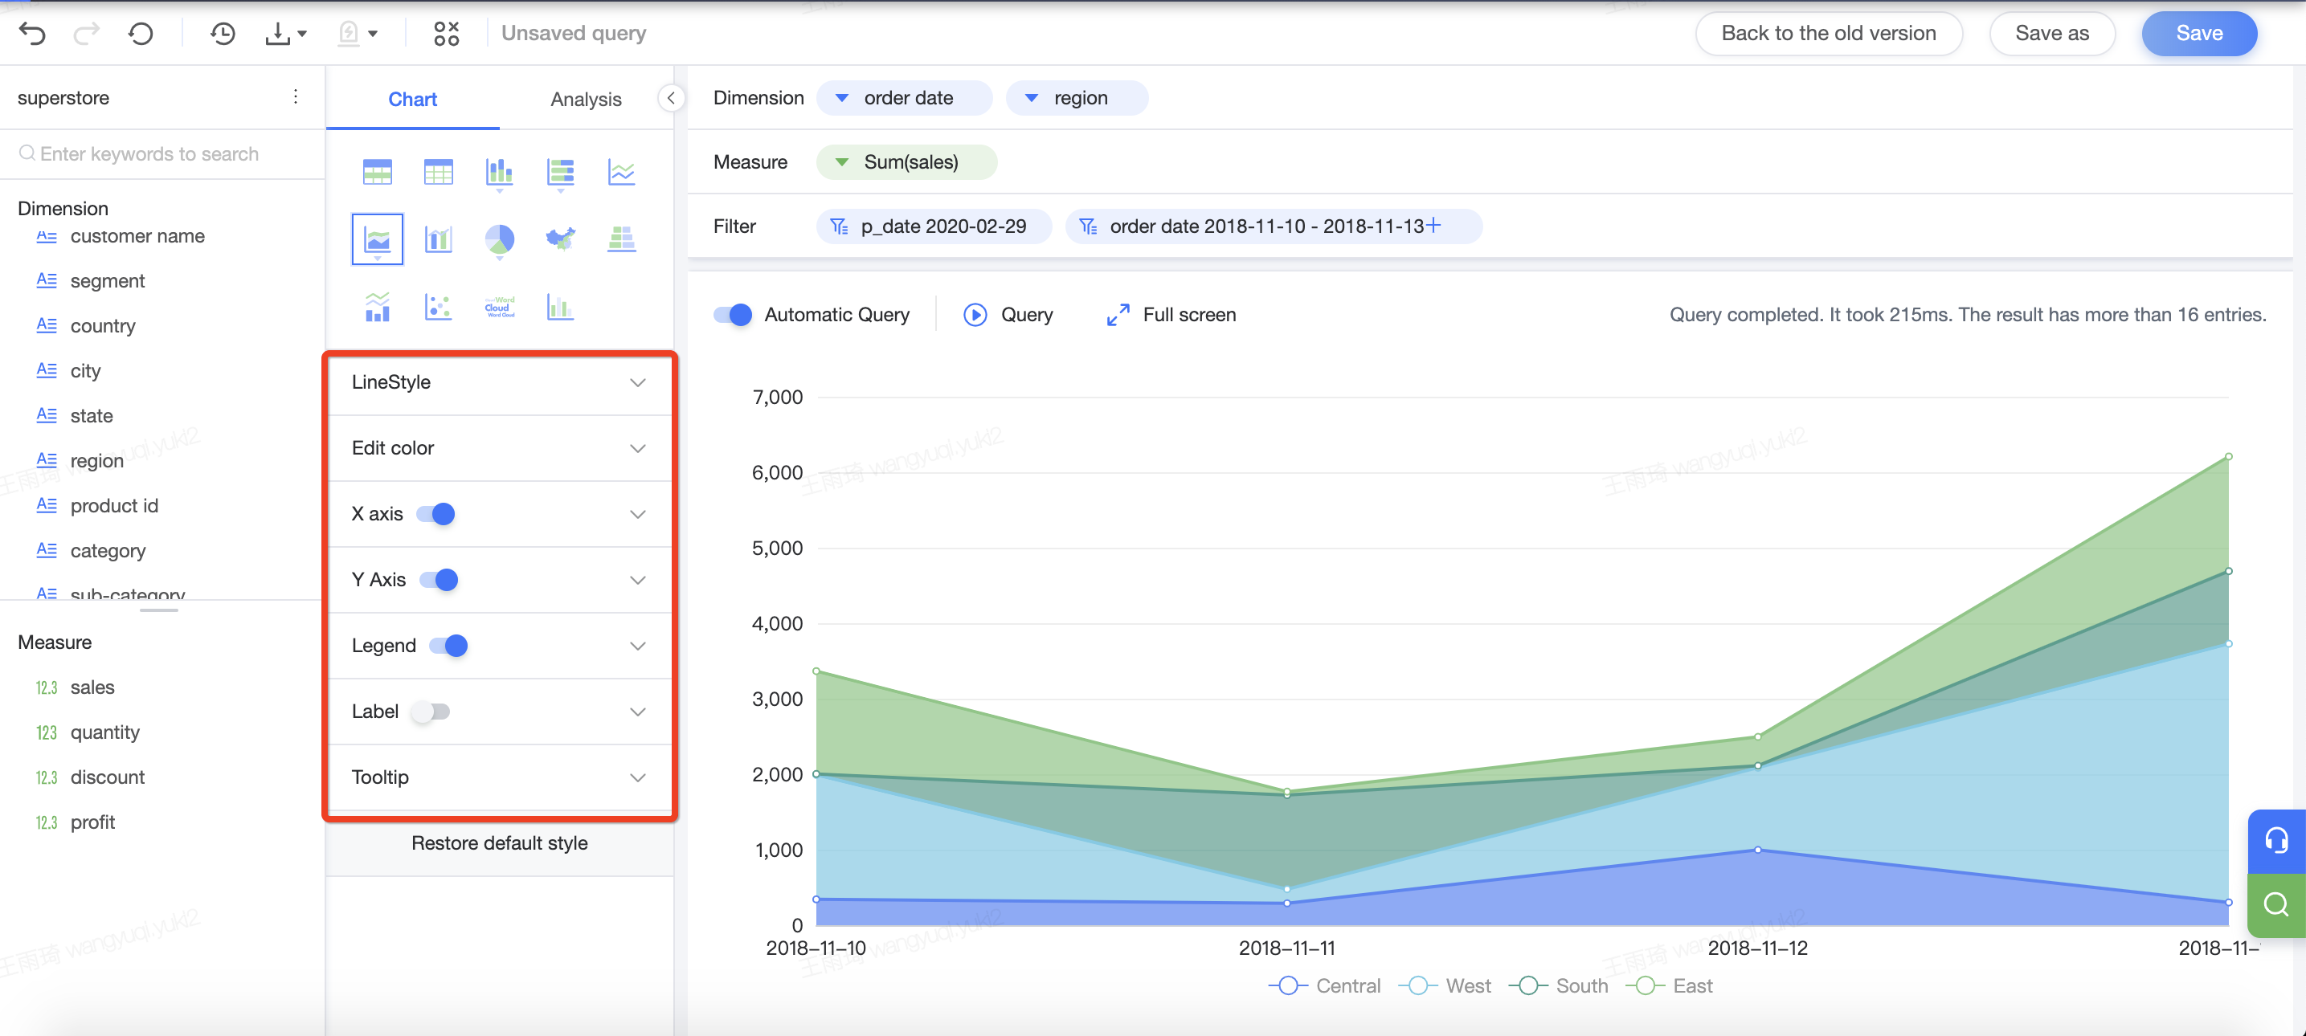The height and width of the screenshot is (1036, 2306).
Task: Hide the South series via its legend entry
Action: (1559, 986)
